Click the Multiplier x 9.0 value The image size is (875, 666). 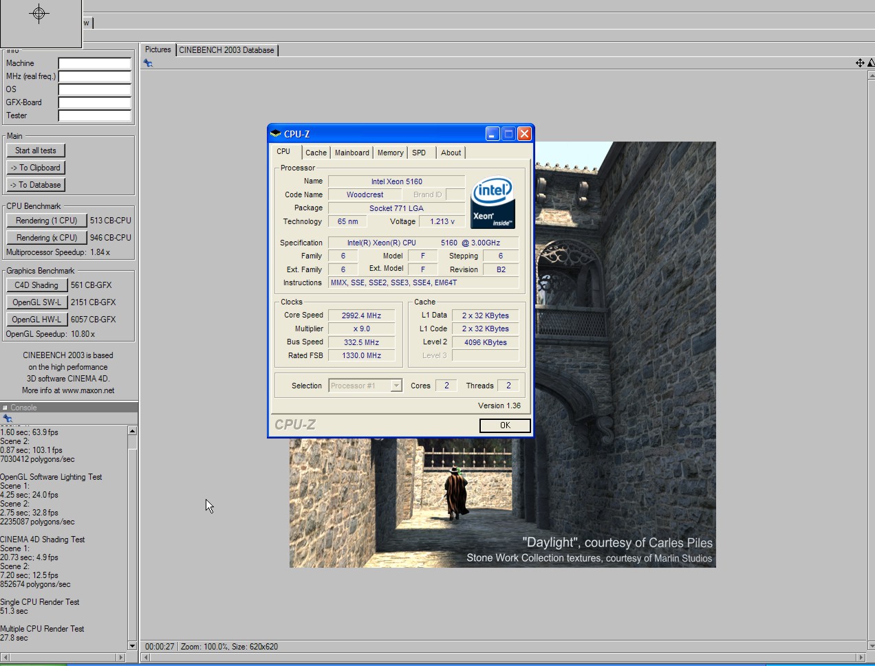pyautogui.click(x=361, y=329)
